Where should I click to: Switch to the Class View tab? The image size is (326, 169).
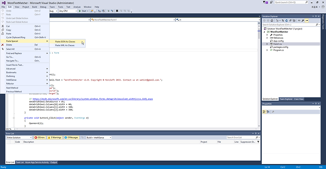[x=299, y=99]
